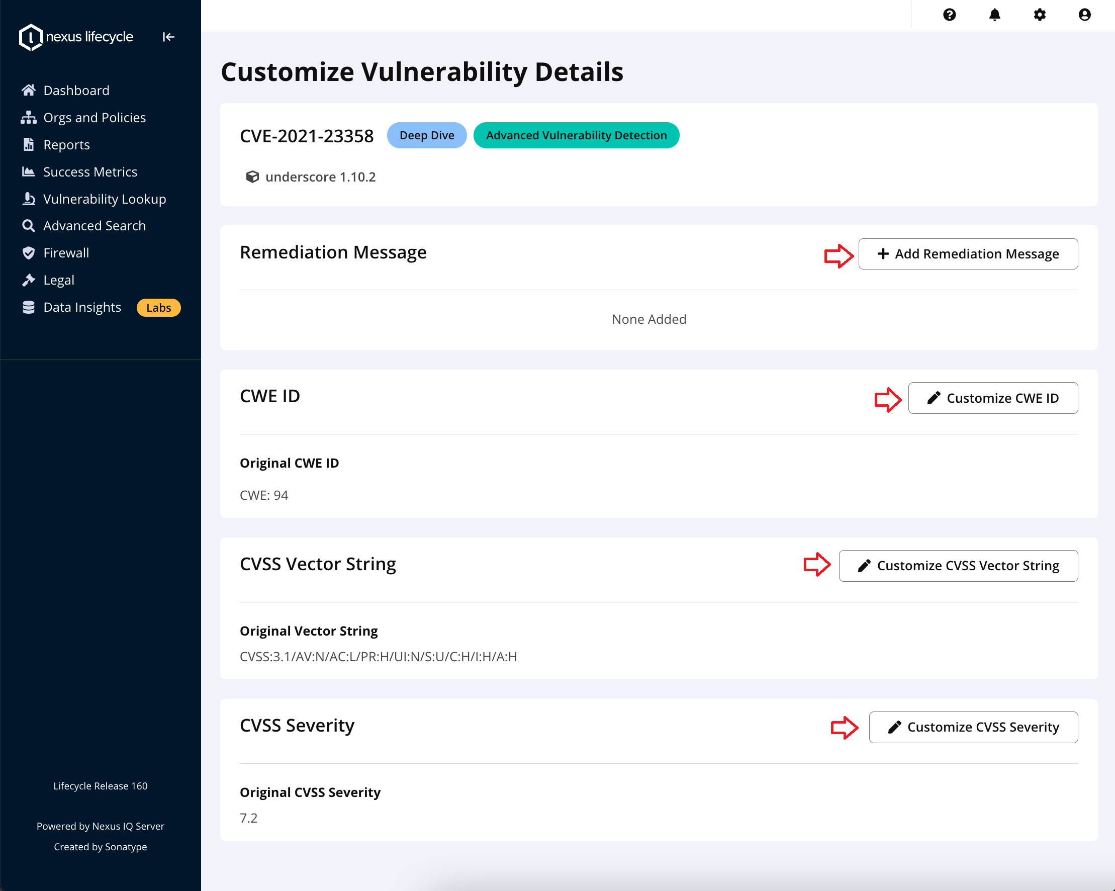Open Reports from the sidebar
The image size is (1115, 891).
[x=67, y=144]
